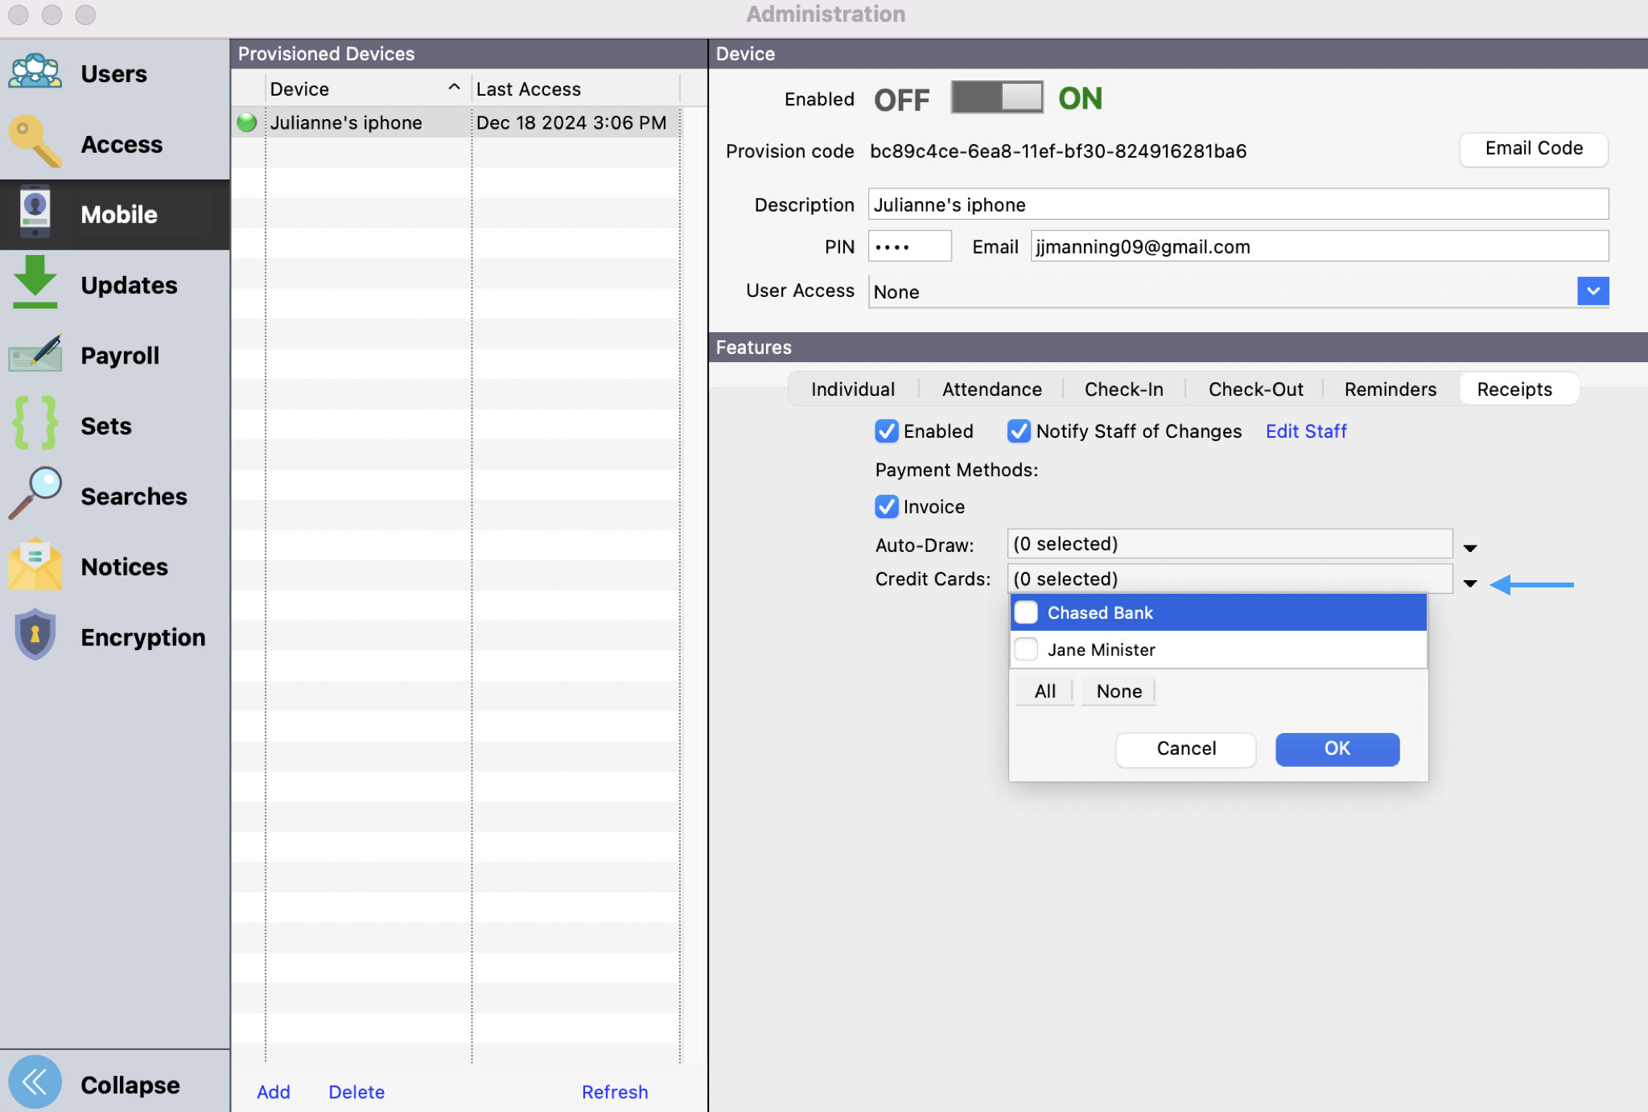Viewport: 1648px width, 1112px height.
Task: Click the Credit Cards dropdown arrow
Action: 1470,583
